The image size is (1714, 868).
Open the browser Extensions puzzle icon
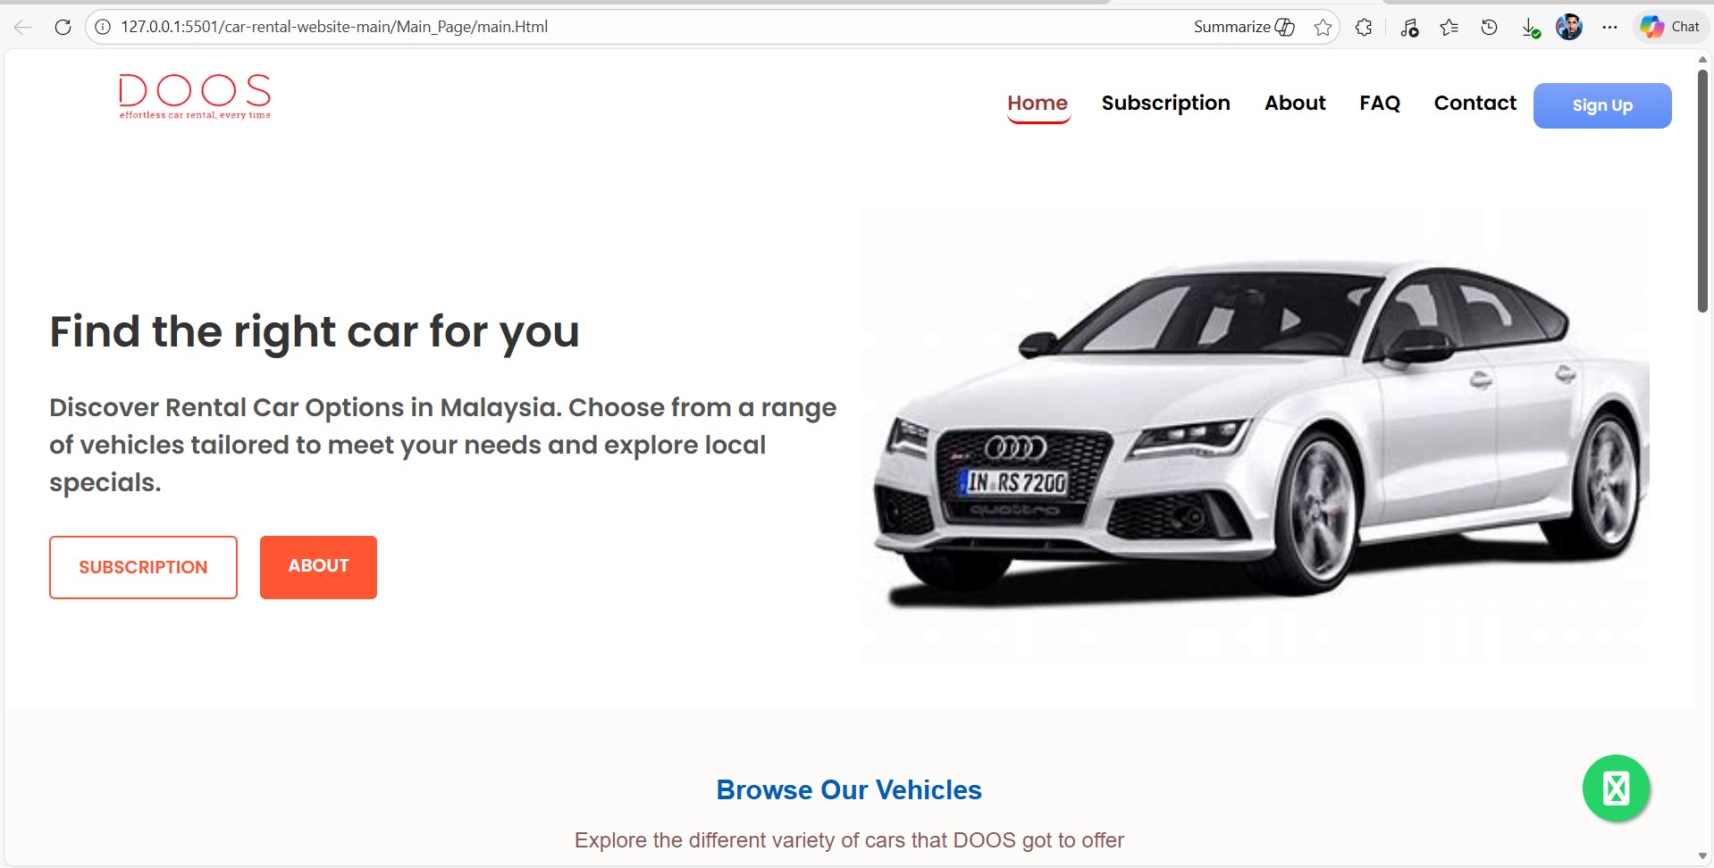pyautogui.click(x=1364, y=28)
